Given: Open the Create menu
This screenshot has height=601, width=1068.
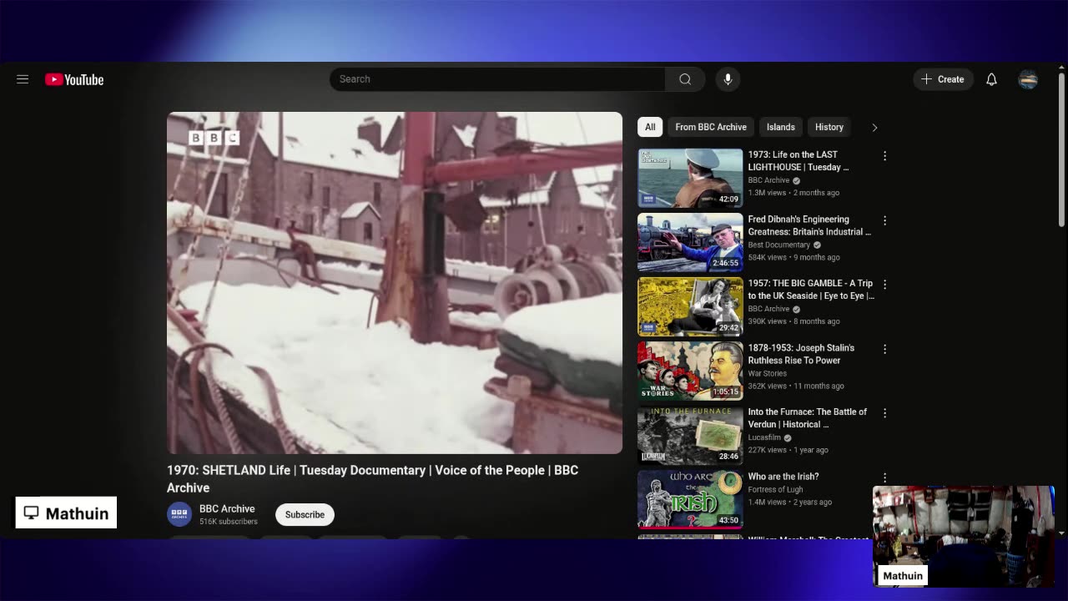Looking at the screenshot, I should (x=943, y=79).
